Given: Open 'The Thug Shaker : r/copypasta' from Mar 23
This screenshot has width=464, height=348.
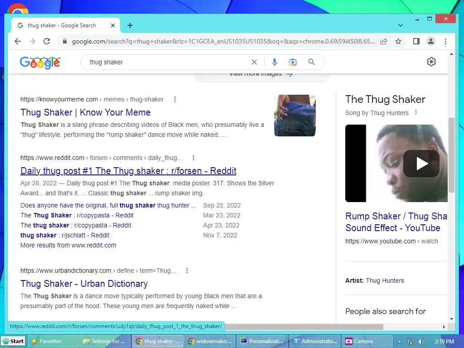Looking at the screenshot, I should click(x=77, y=215).
